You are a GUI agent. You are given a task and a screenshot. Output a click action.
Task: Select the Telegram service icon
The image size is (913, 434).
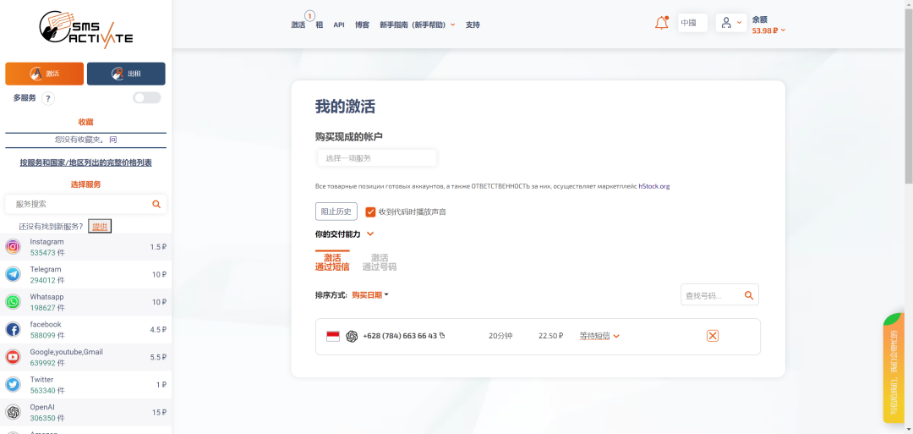[13, 274]
